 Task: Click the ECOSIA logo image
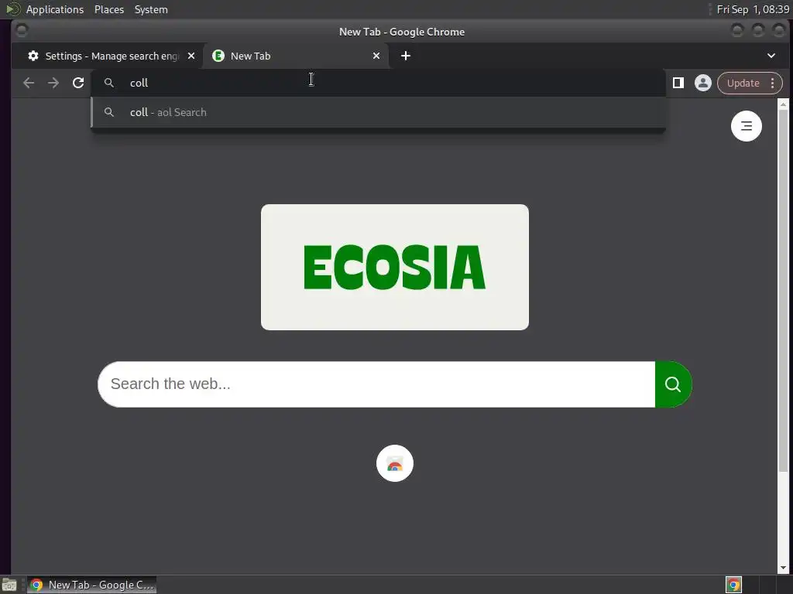pos(394,267)
